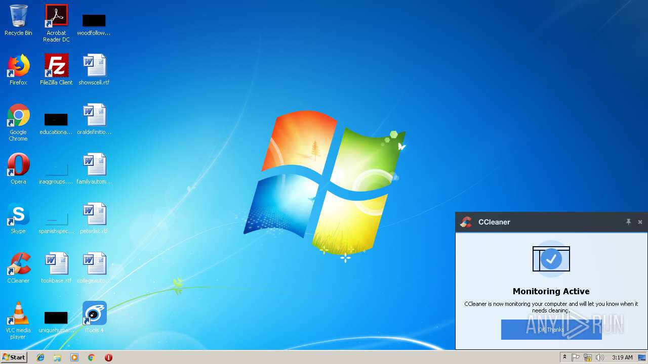Open VLC media player shortcut
648x364 pixels.
coord(18,321)
